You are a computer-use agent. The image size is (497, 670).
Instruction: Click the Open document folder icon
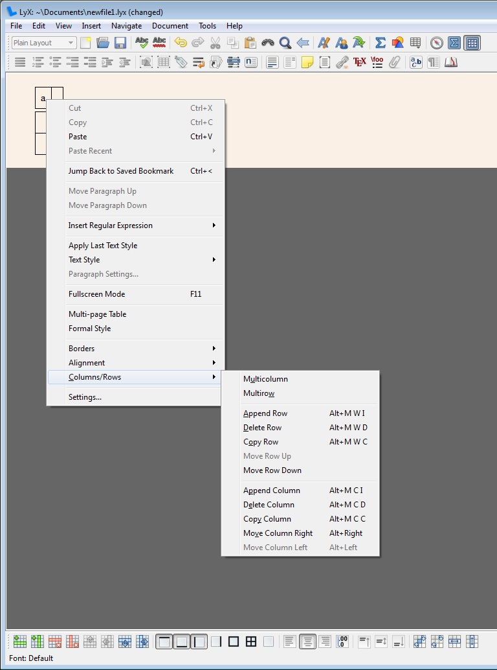point(103,43)
